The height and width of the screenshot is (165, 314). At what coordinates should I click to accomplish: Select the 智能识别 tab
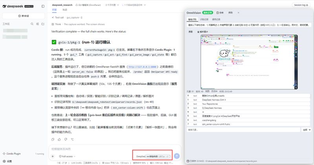coord(192,20)
